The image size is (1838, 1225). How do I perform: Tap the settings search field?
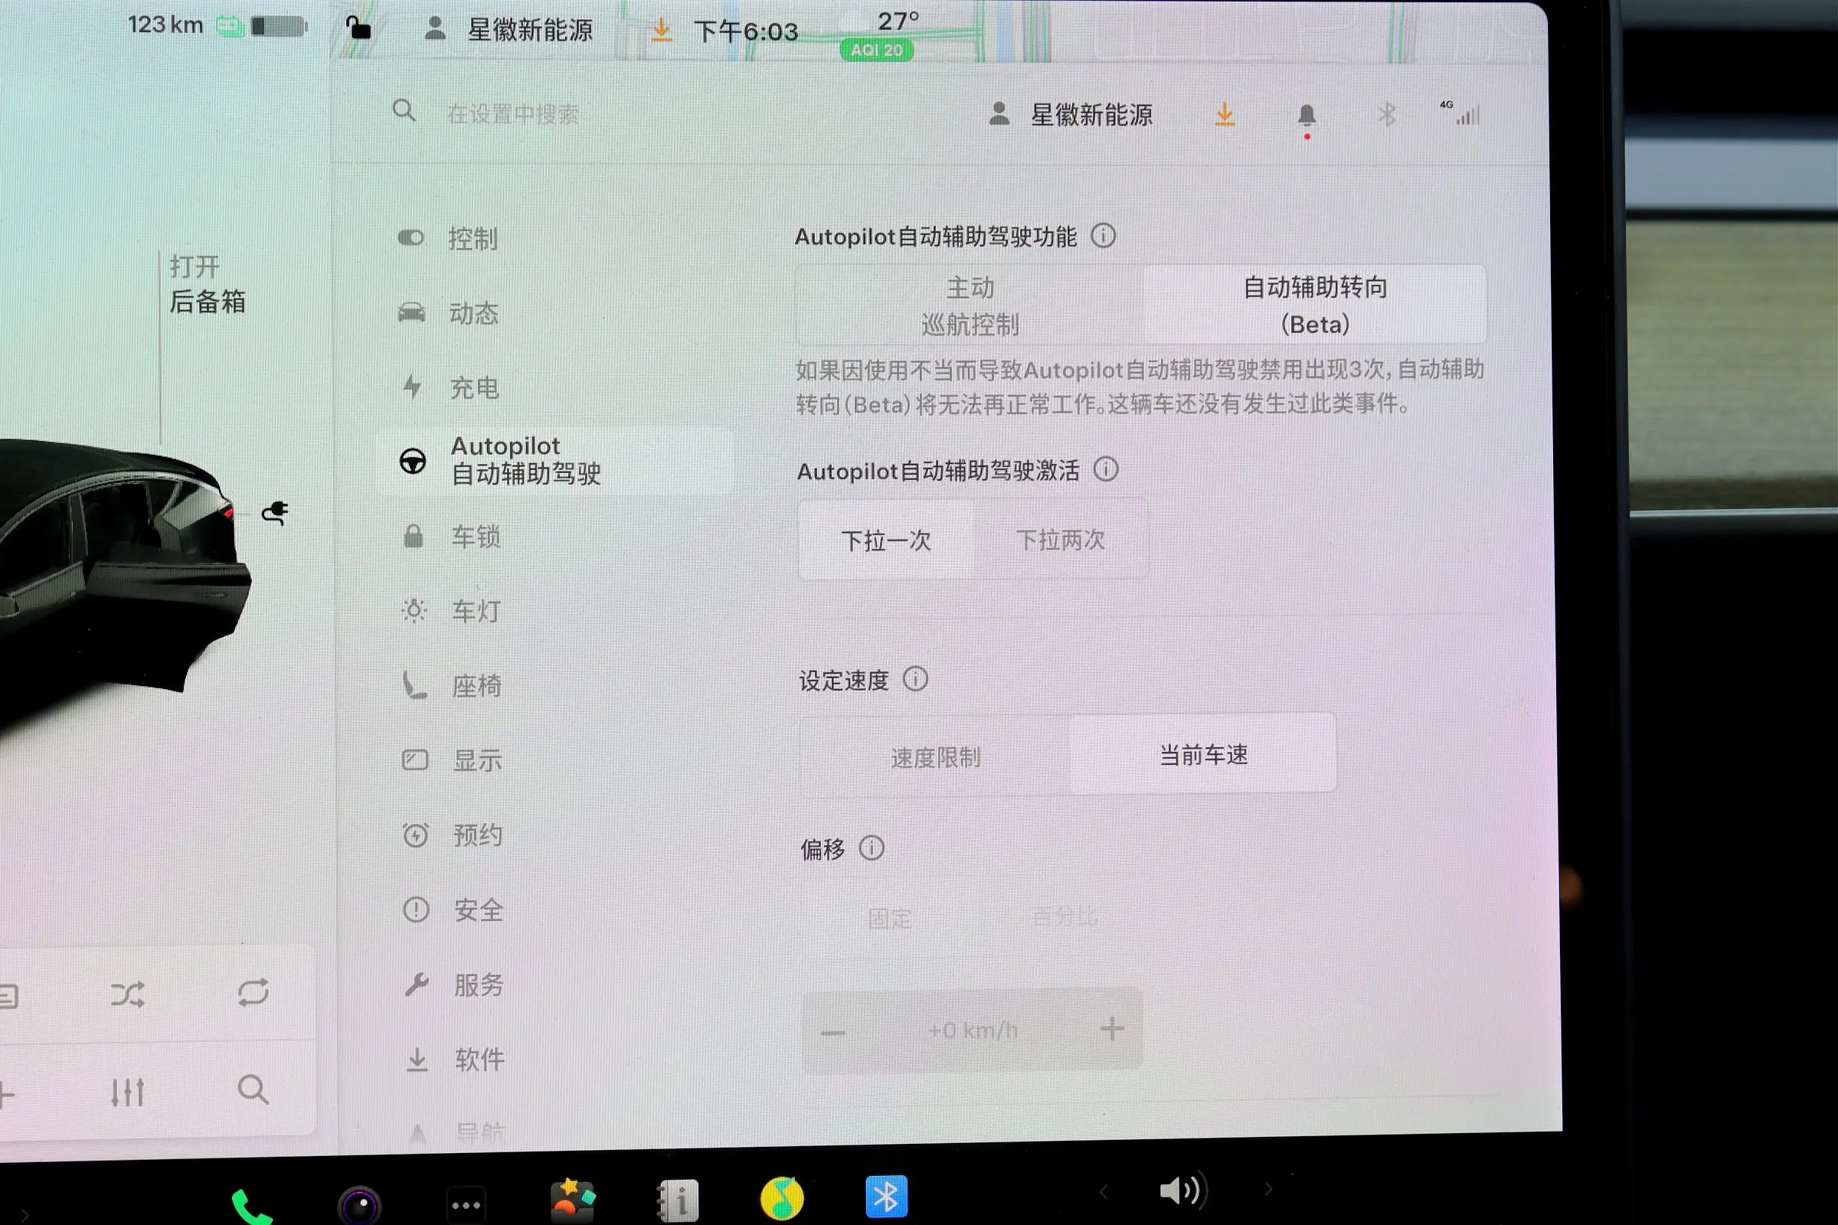[x=512, y=115]
